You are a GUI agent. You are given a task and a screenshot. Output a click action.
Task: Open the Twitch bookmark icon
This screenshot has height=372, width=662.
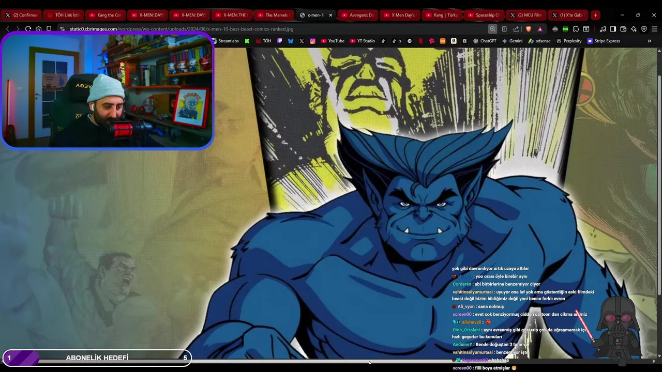(x=280, y=41)
